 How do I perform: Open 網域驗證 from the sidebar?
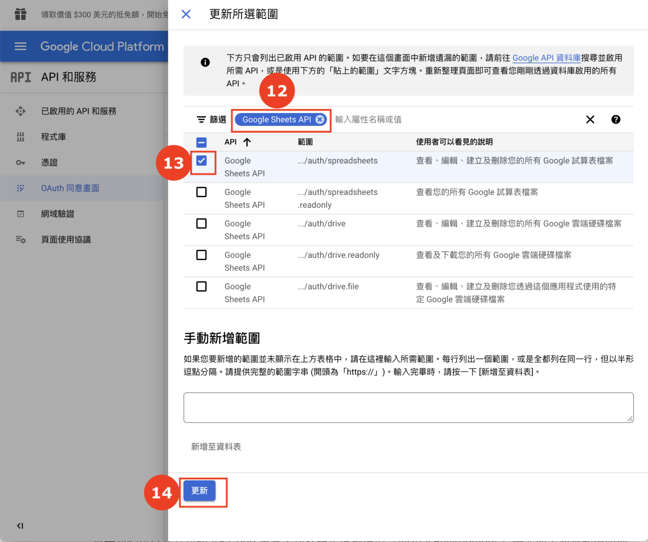pyautogui.click(x=58, y=214)
